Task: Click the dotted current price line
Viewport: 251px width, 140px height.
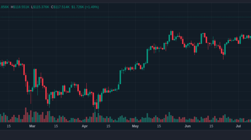Action: (125, 17)
